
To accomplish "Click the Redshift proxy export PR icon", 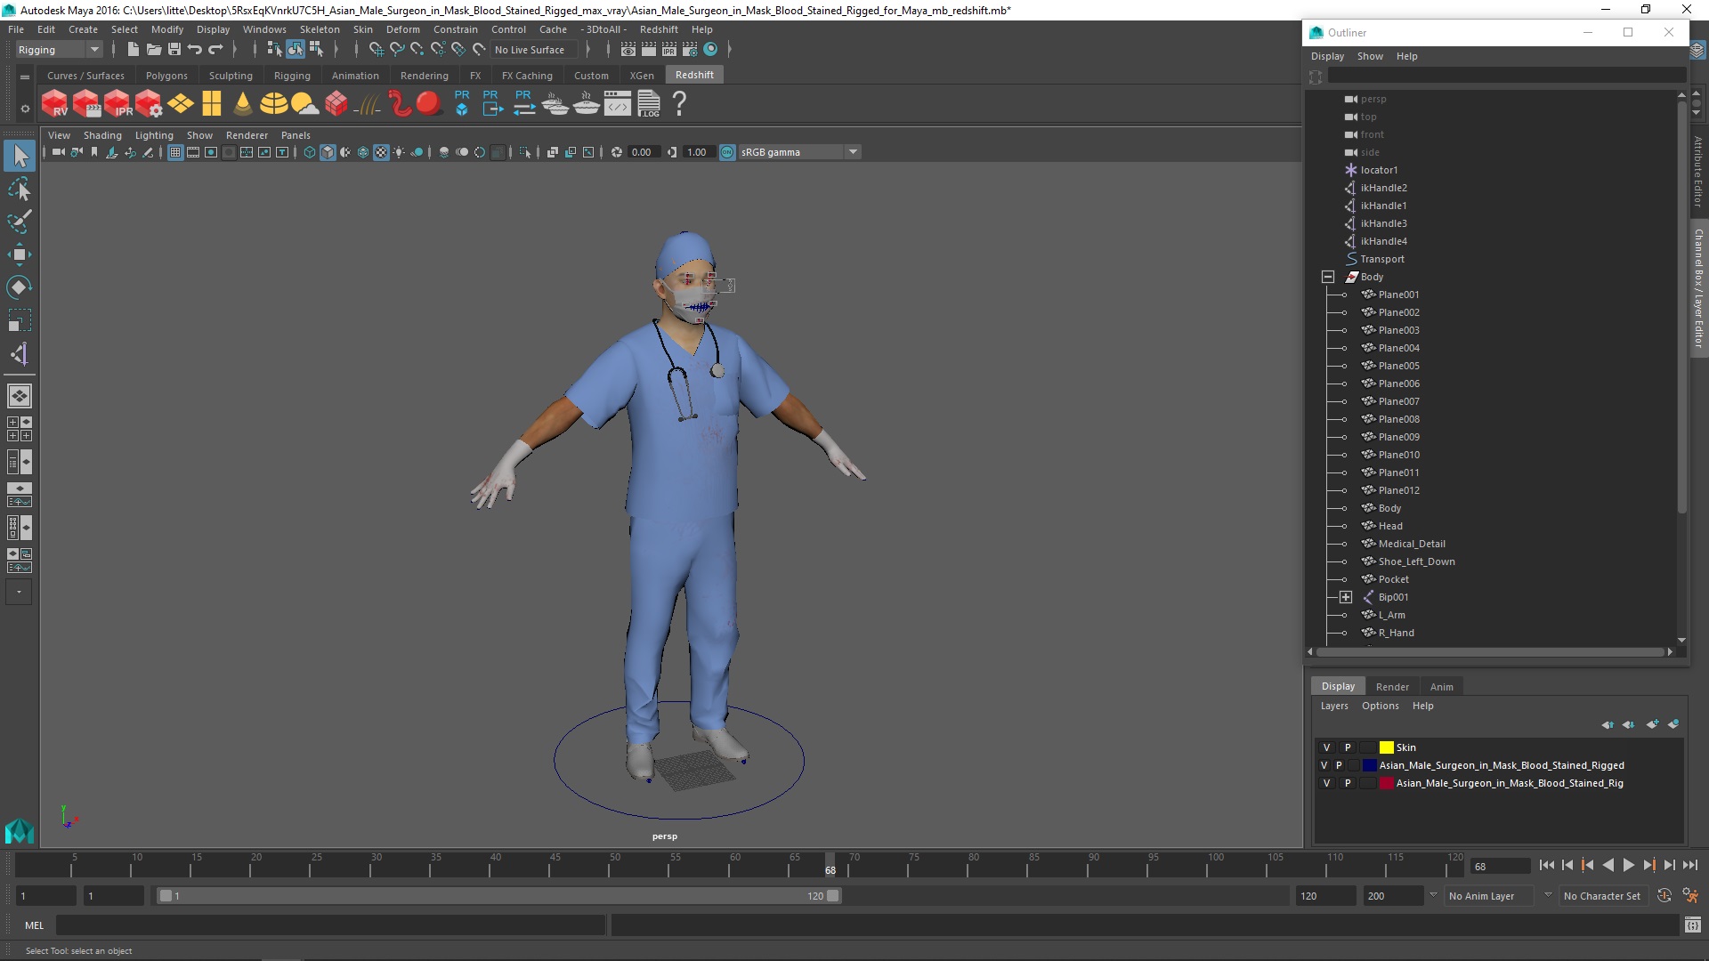I will (x=492, y=104).
